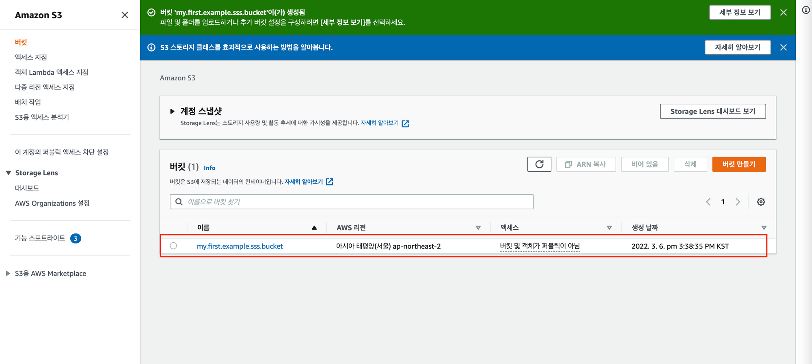Image resolution: width=812 pixels, height=364 pixels.
Task: Open external link icon beside bucket 자세히 알아보기
Action: click(x=330, y=182)
